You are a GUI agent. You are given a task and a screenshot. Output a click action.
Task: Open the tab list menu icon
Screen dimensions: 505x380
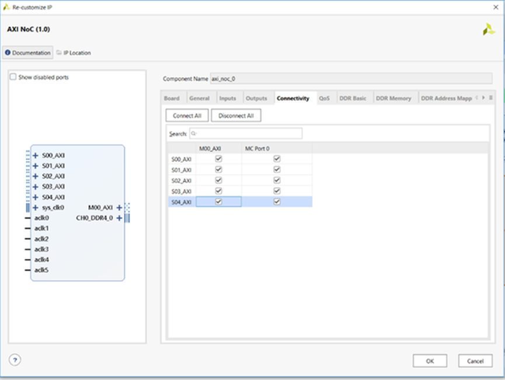(x=491, y=97)
